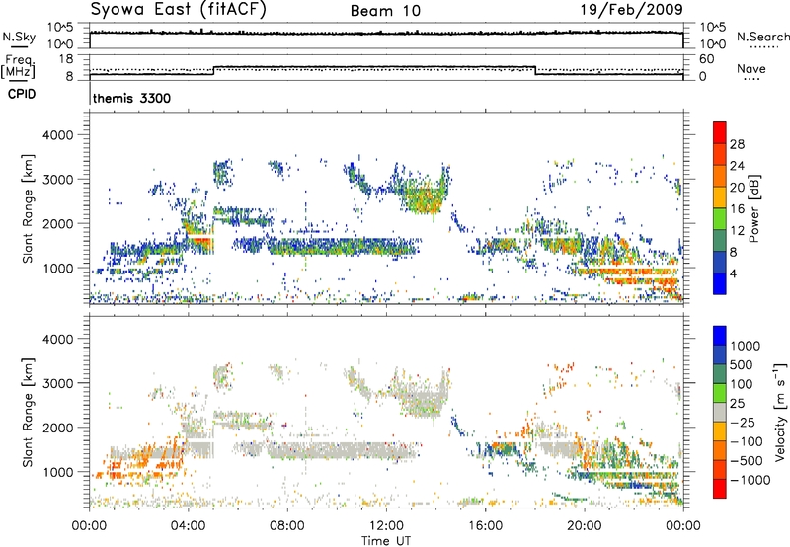Click the 'Nave' legend label
The image size is (790, 547).
[x=751, y=68]
